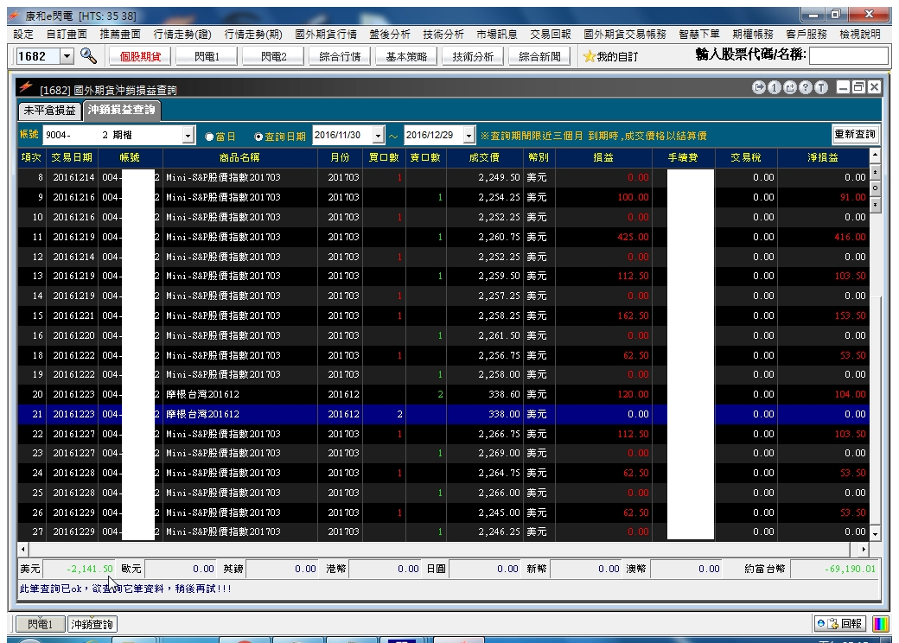Click the 淨損益 column header
The width and height of the screenshot is (899, 643).
point(823,157)
